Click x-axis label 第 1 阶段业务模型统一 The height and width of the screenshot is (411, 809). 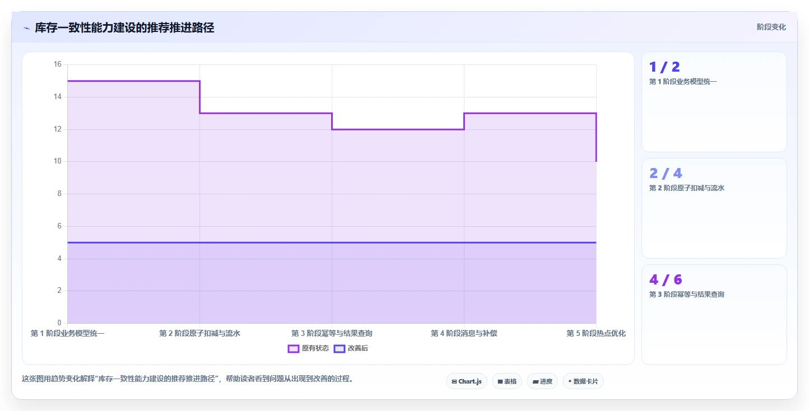click(67, 333)
